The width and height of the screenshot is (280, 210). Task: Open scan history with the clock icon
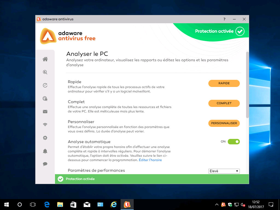pyautogui.click(x=45, y=85)
